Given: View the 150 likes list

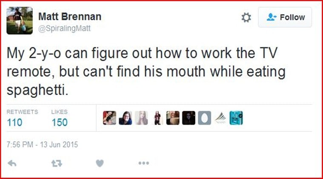Looking at the screenshot, I should 59,123.
